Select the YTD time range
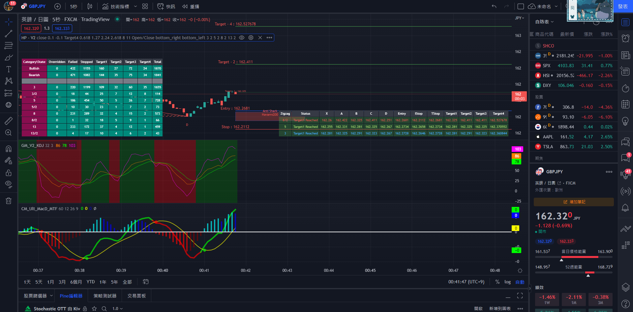 click(x=91, y=282)
